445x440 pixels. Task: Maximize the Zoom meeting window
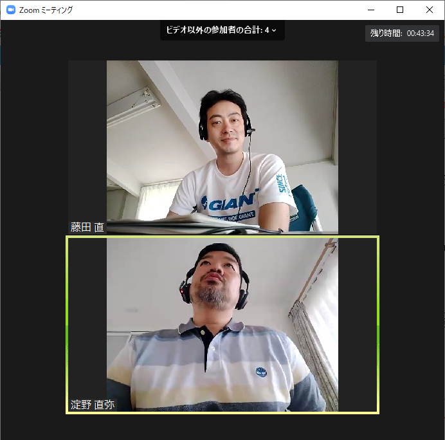coord(400,10)
